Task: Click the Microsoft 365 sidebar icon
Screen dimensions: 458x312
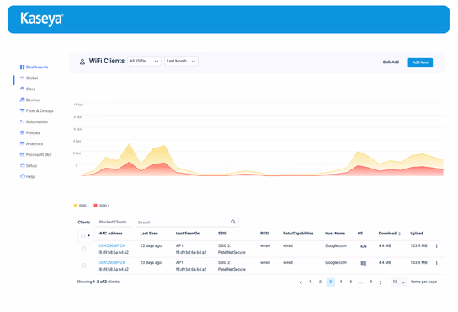Action: (22, 154)
